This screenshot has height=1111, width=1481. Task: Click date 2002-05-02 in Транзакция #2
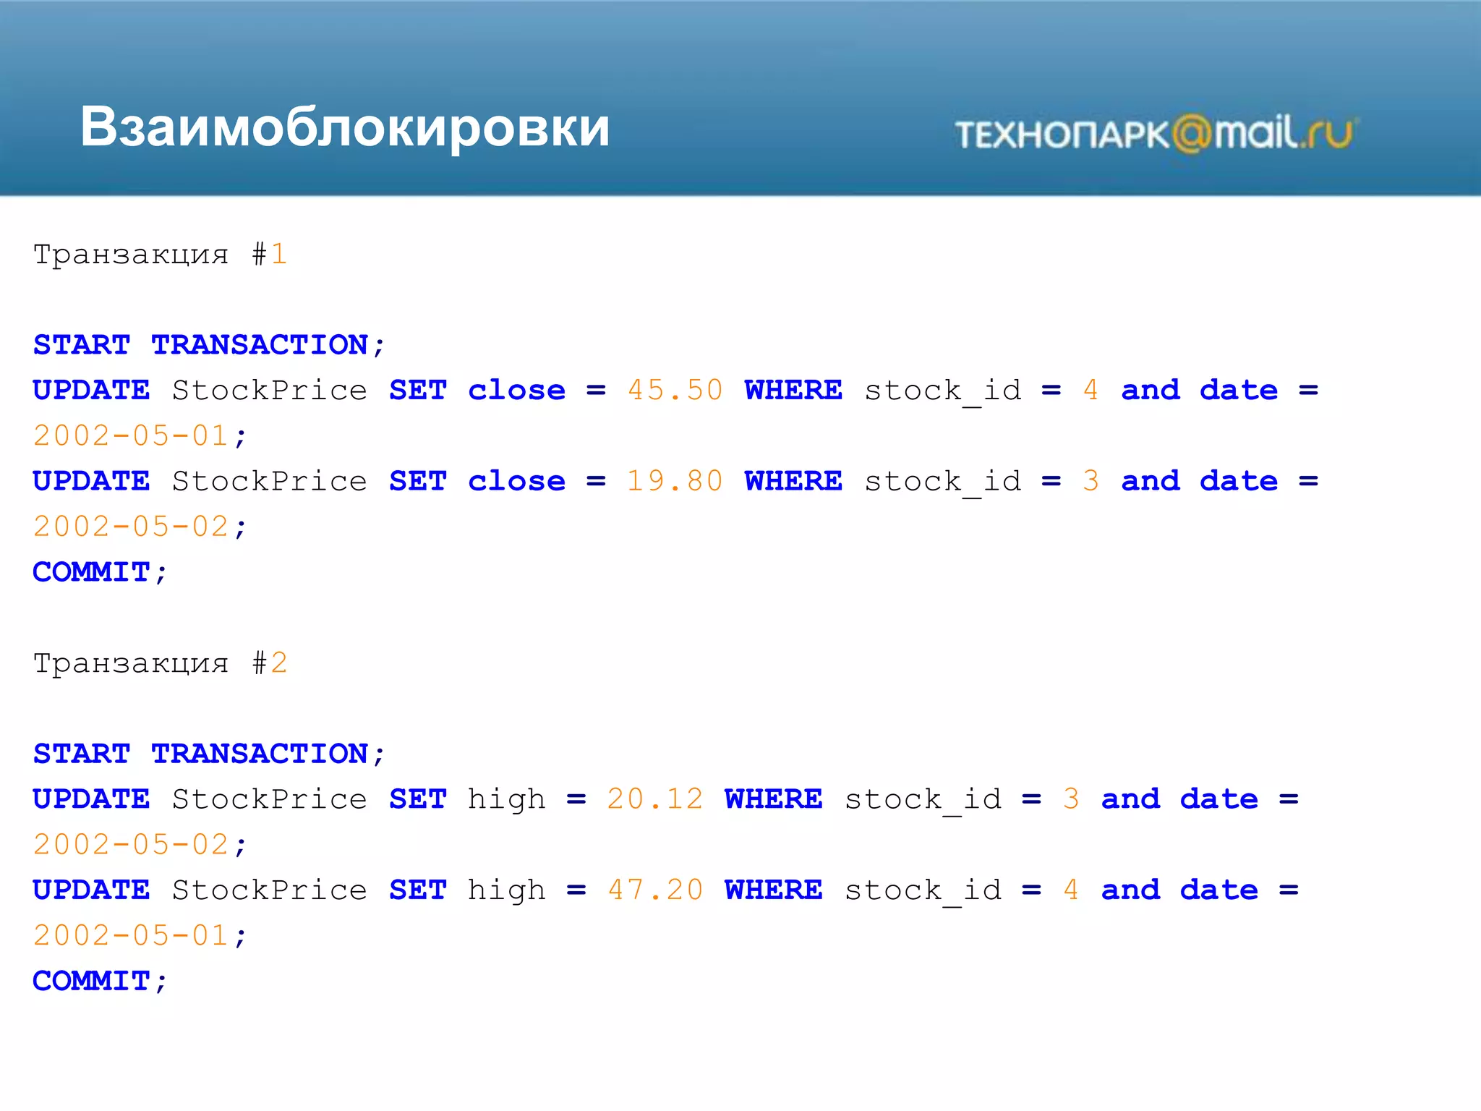[x=132, y=845]
